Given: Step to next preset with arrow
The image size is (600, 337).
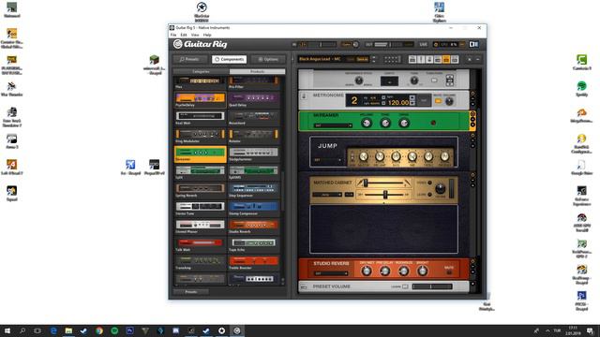Looking at the screenshot, I should point(374,61).
